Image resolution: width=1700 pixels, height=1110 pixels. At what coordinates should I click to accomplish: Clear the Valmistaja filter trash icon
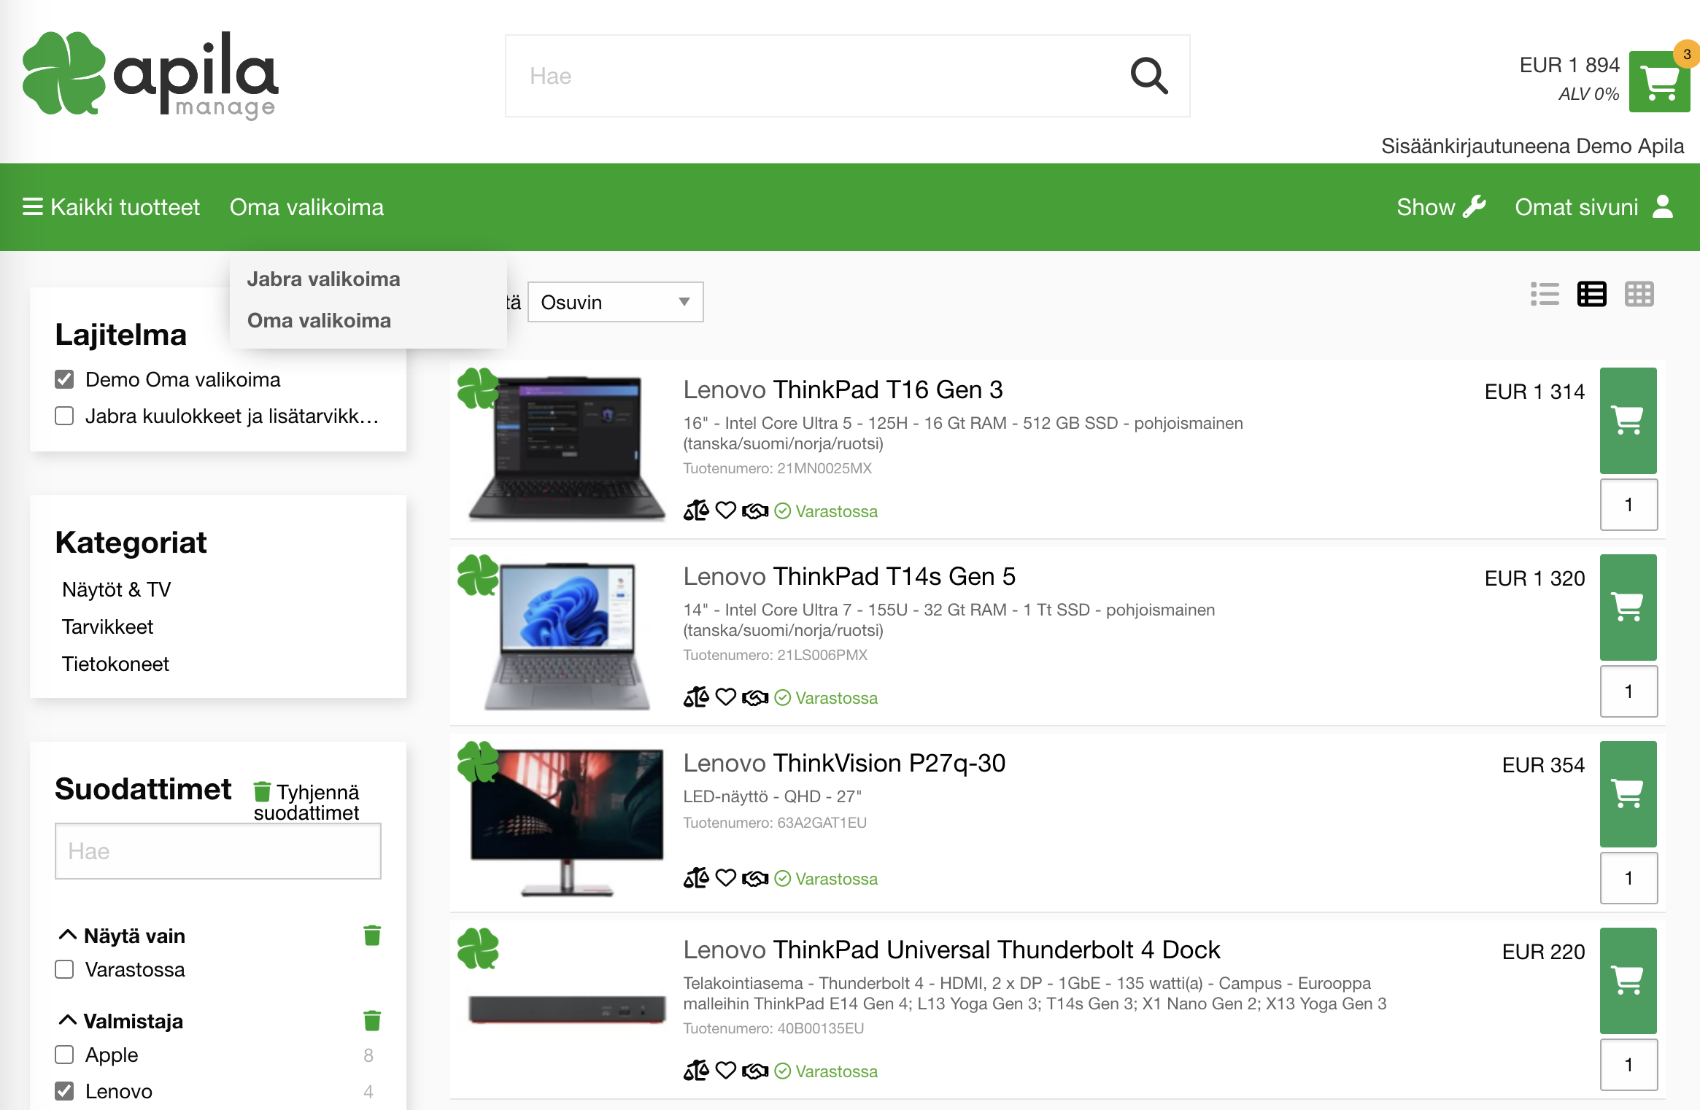(372, 1020)
